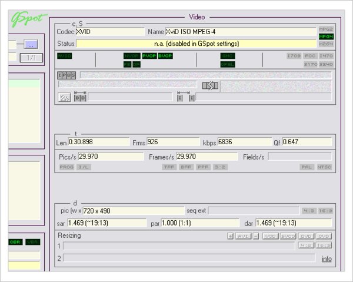Click the CVD resize preset button
The width and height of the screenshot is (353, 282).
click(324, 236)
